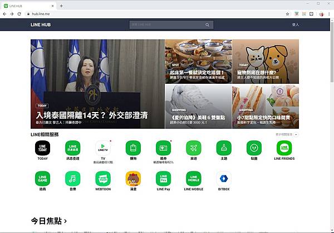Open the BITBOX service icon
334x233 pixels.
[x=224, y=179]
